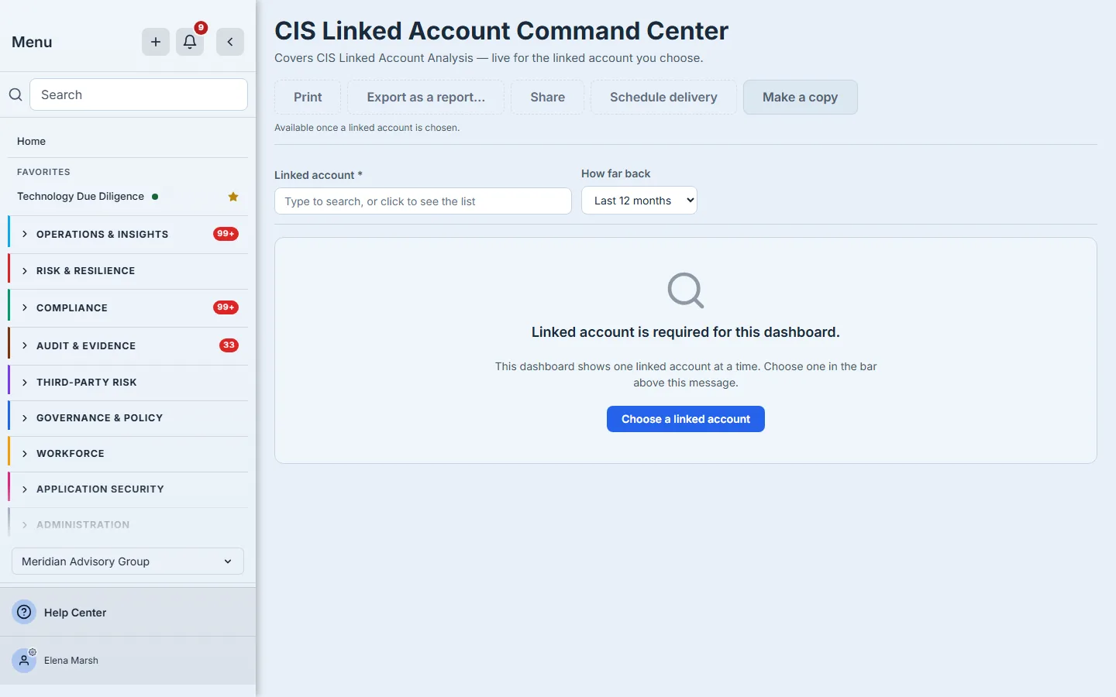Open Help Center link
Viewport: 1116px width, 697px height.
pyautogui.click(x=75, y=613)
